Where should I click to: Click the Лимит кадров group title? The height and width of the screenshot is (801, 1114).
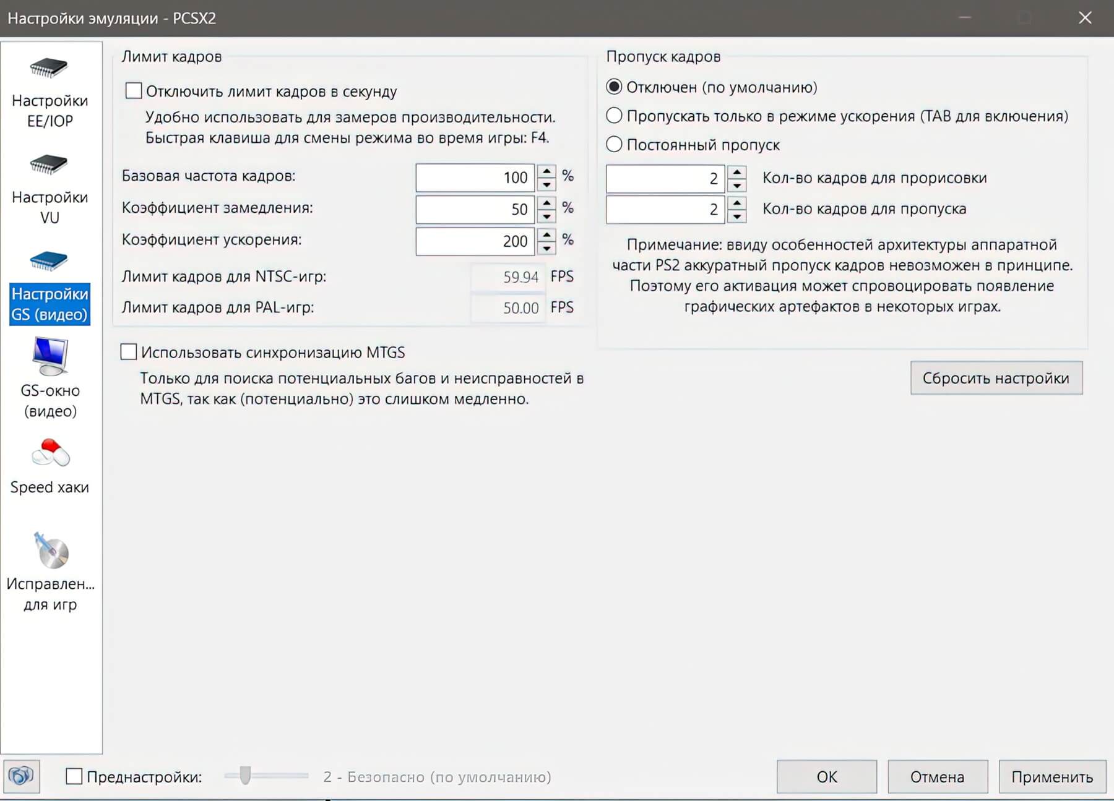[171, 56]
